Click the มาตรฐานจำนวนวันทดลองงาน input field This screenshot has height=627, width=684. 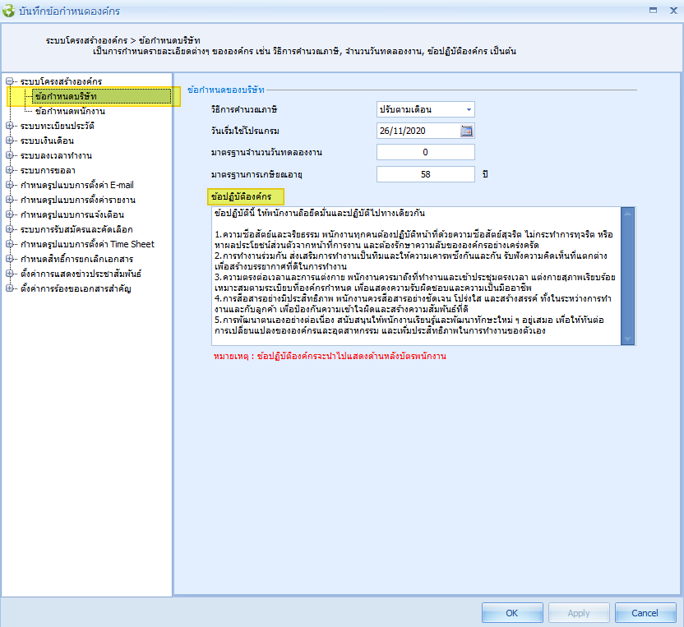[x=425, y=152]
